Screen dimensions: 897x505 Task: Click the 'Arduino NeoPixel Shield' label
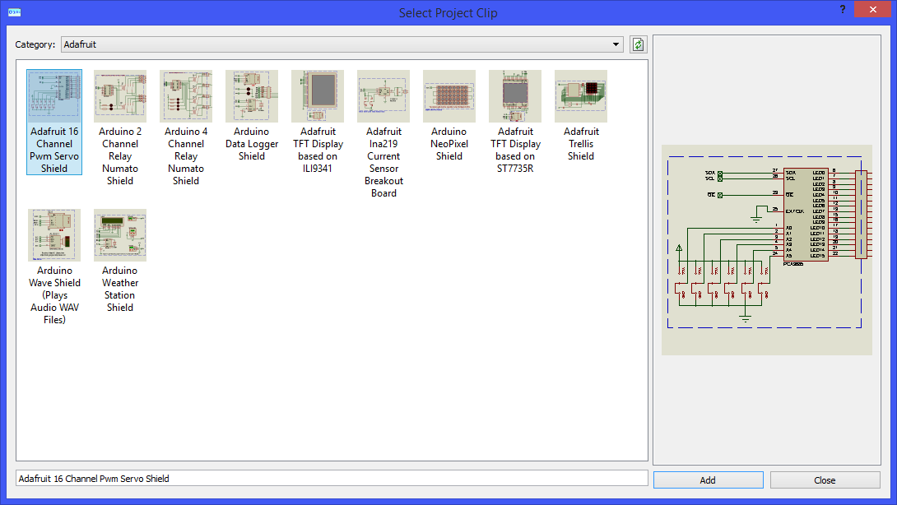tap(449, 144)
